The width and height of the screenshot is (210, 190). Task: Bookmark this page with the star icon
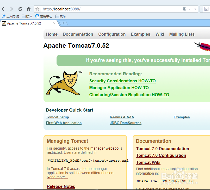pyautogui.click(x=37, y=9)
